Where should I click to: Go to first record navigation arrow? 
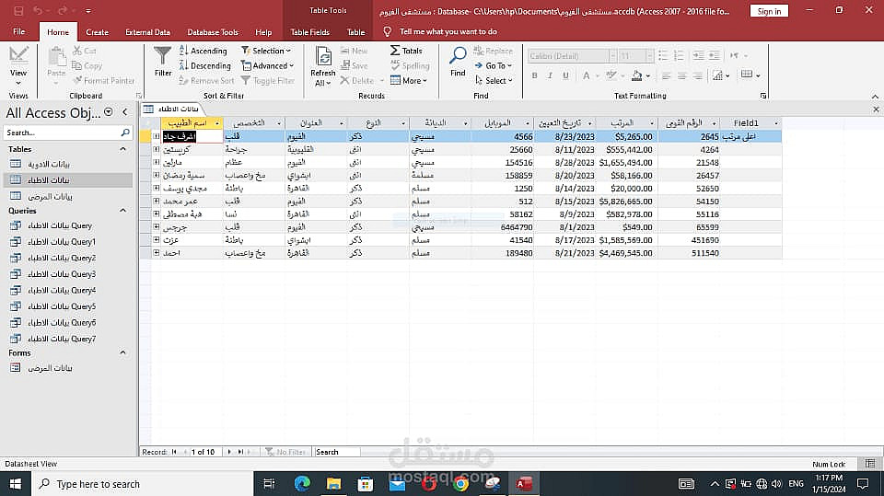click(x=174, y=452)
